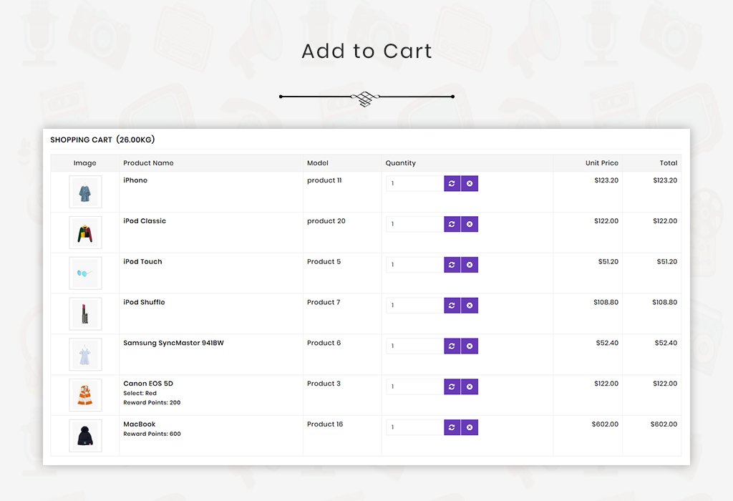Screen dimensions: 733x501
Task: Select the MacBook quantity field
Action: tap(414, 427)
